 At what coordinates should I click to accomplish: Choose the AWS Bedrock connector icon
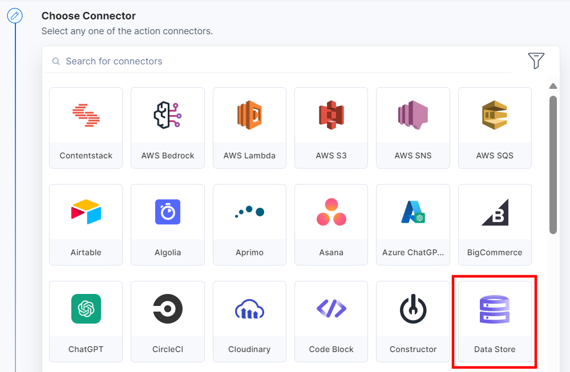click(x=168, y=115)
